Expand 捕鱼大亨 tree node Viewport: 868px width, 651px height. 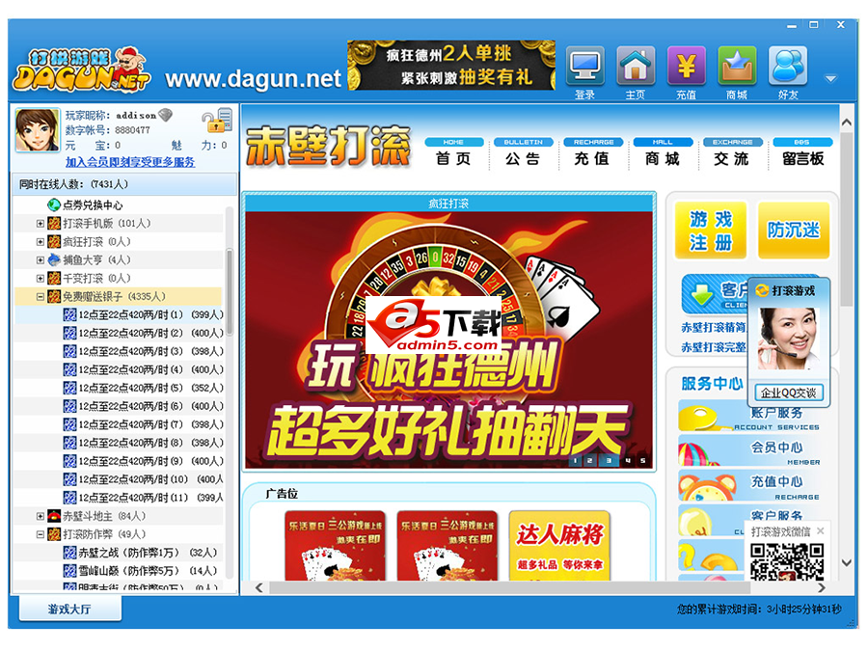pyautogui.click(x=40, y=260)
